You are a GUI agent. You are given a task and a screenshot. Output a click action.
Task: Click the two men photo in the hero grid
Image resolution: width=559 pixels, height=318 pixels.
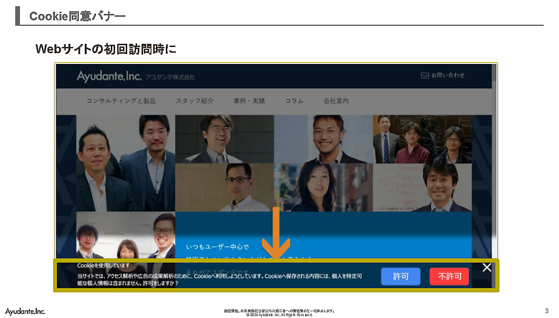(126, 163)
